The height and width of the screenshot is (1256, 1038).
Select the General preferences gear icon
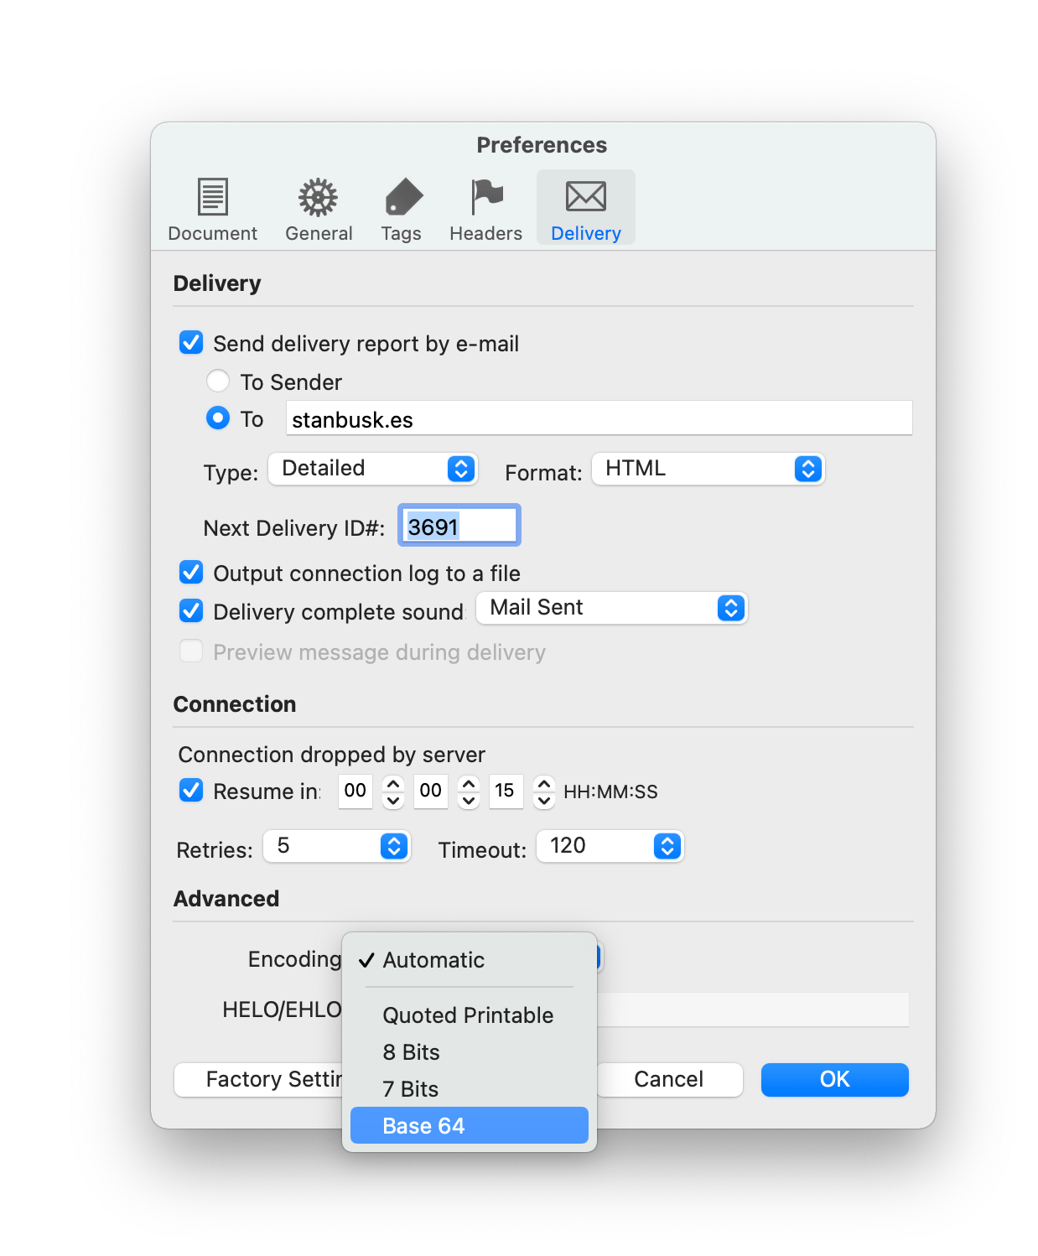click(319, 207)
